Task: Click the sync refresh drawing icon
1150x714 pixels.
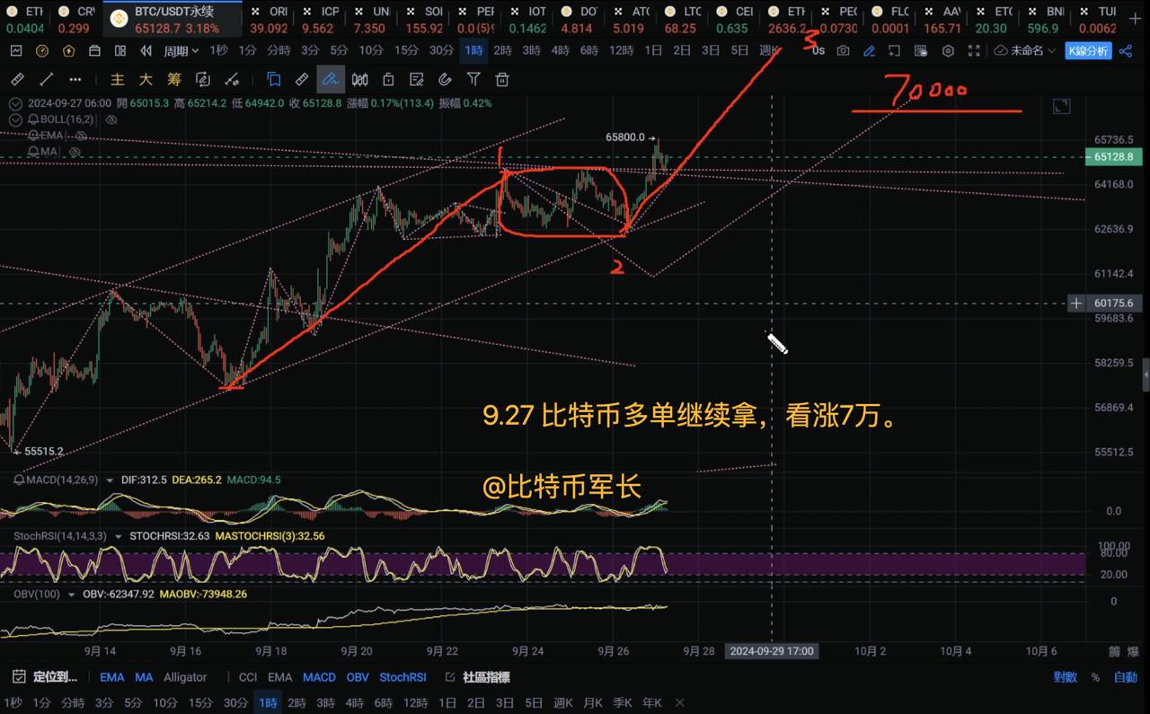Action: click(x=203, y=80)
